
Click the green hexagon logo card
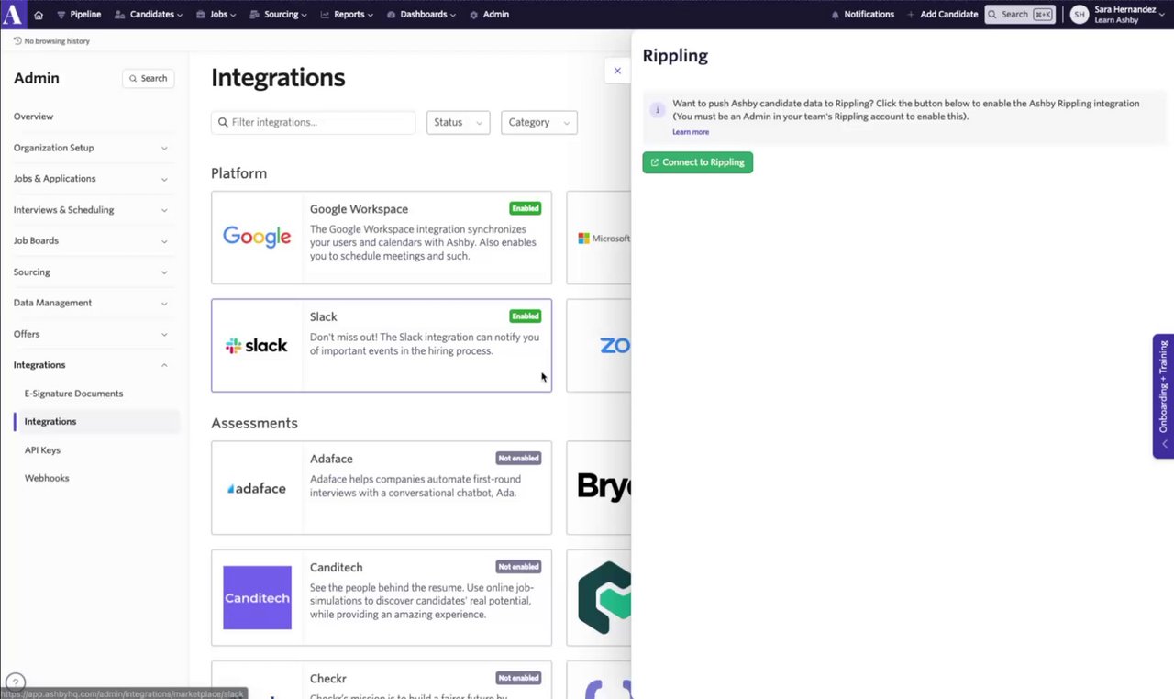[x=600, y=597]
